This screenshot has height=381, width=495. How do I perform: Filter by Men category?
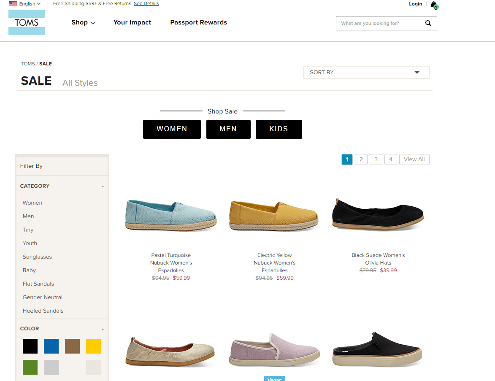pyautogui.click(x=28, y=216)
